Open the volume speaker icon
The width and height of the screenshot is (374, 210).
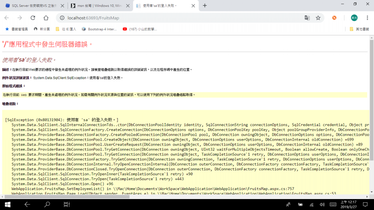[x=322, y=205]
